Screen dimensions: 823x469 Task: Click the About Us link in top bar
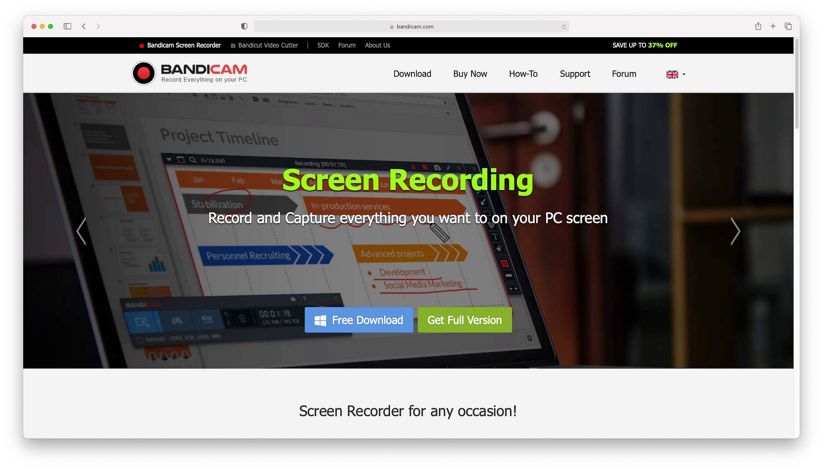click(x=378, y=45)
